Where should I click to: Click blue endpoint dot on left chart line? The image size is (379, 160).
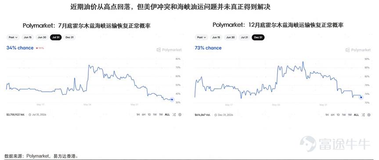point(172,99)
